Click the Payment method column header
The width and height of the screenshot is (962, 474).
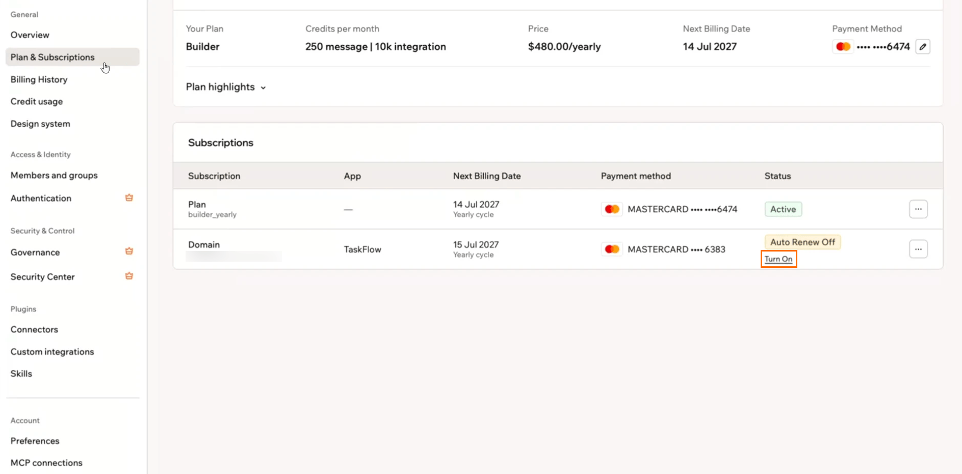pos(636,176)
